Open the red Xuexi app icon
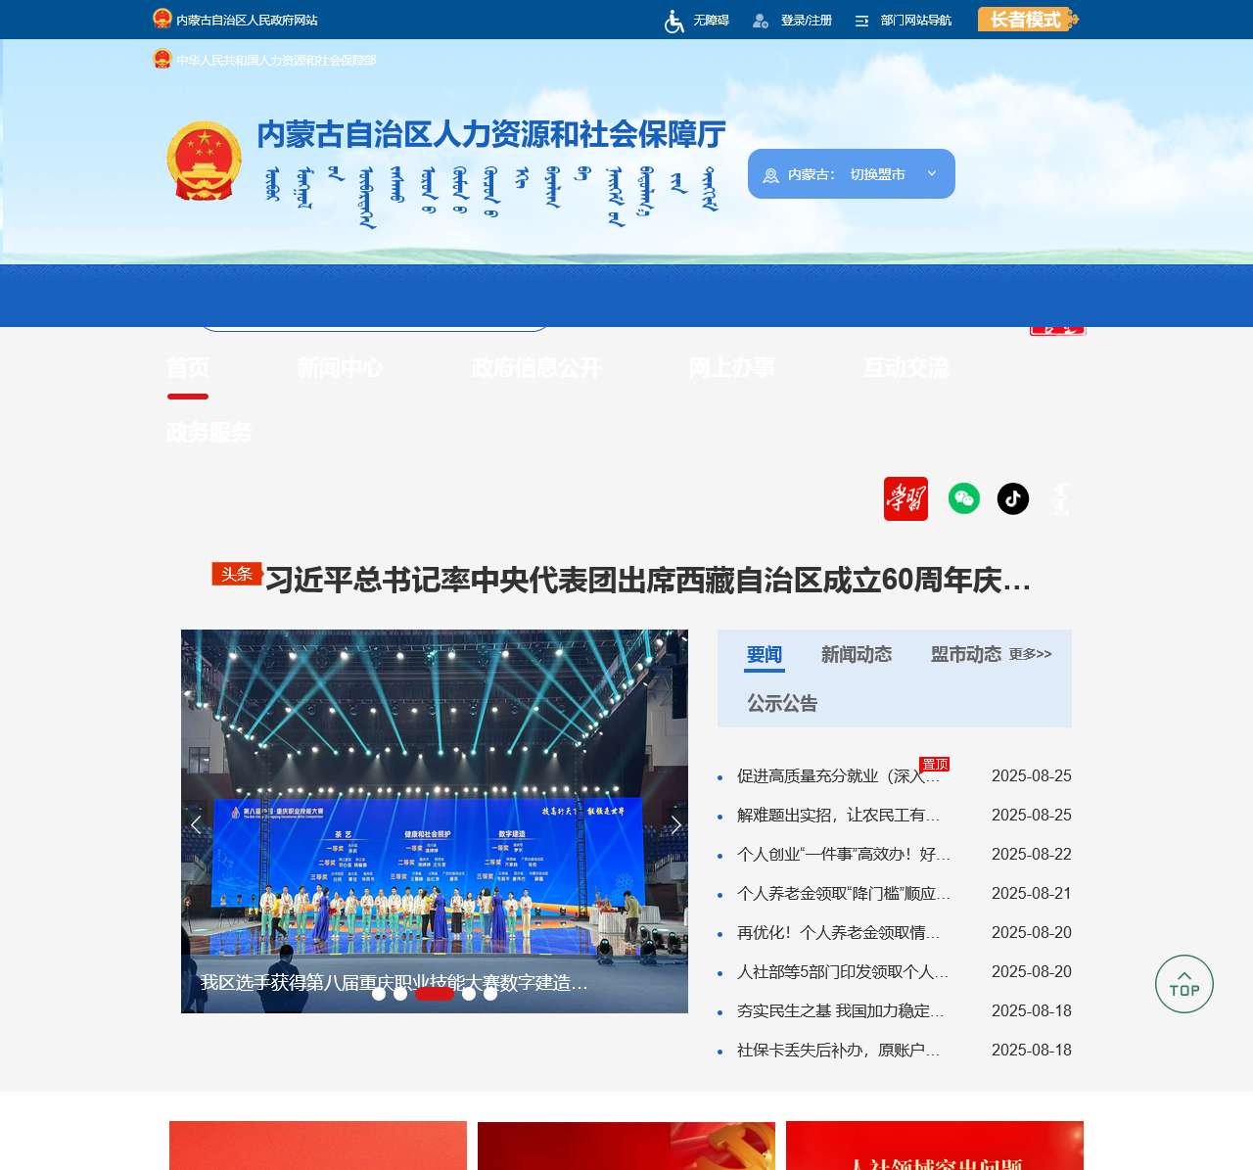This screenshot has width=1253, height=1170. coord(905,499)
